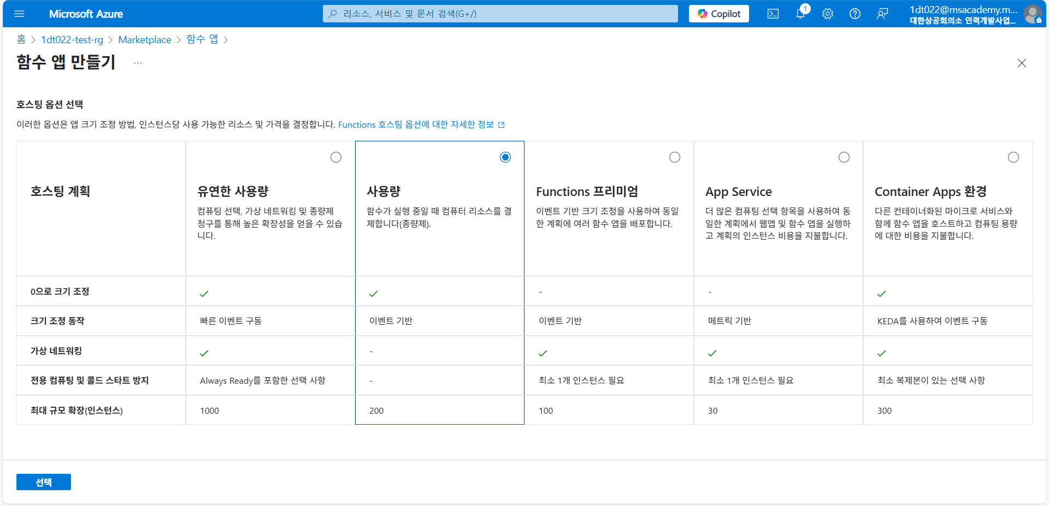Click the search magnifier icon
This screenshot has height=506, width=1049.
333,14
